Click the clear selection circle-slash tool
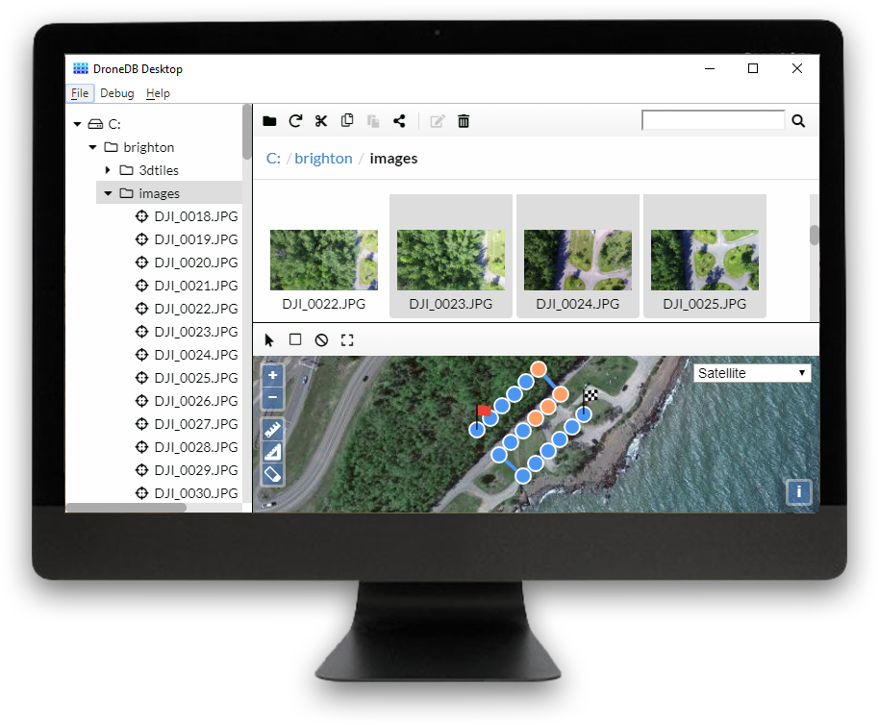This screenshot has height=725, width=879. (321, 340)
